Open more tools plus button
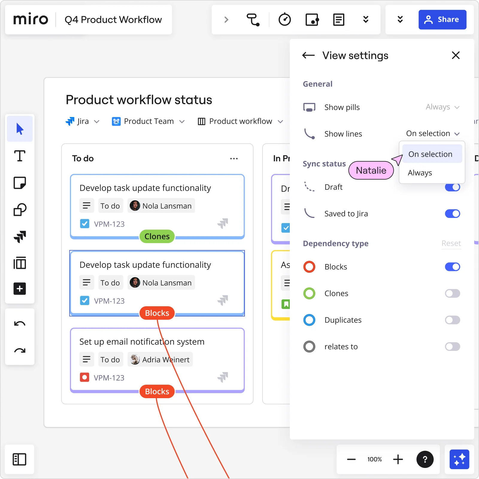479x479 pixels. tap(20, 289)
